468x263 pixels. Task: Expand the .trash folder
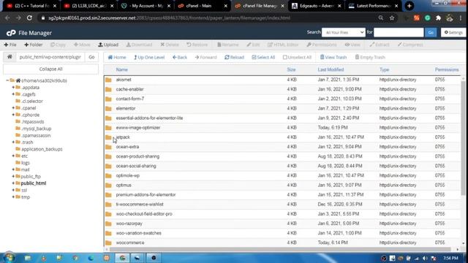13,142
